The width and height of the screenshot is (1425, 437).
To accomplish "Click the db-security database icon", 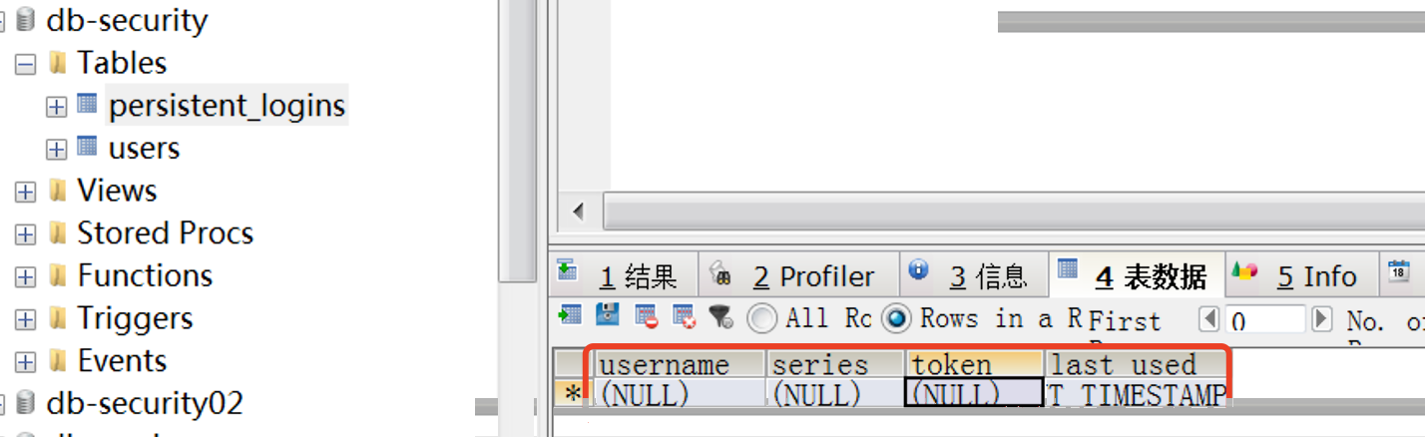I will [x=26, y=20].
